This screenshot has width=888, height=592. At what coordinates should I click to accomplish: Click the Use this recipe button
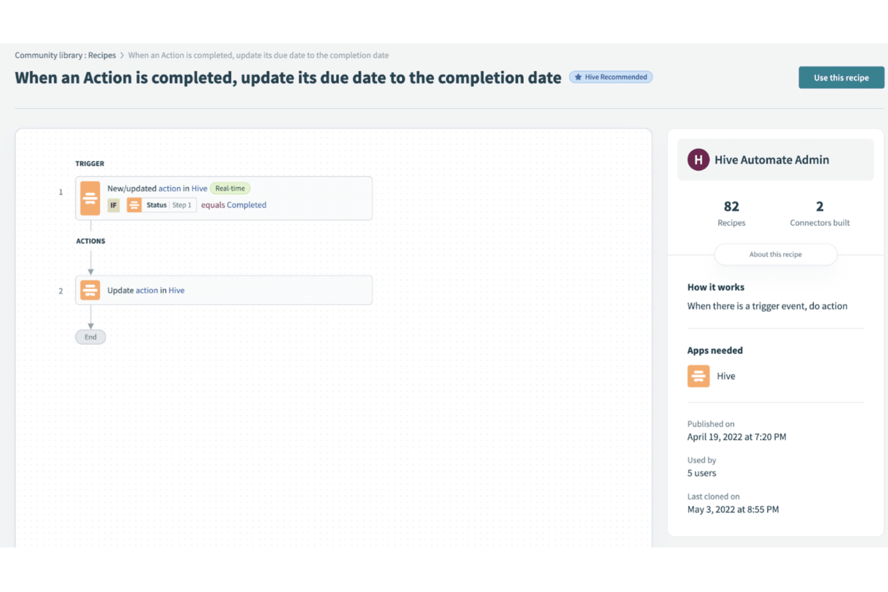(x=841, y=77)
